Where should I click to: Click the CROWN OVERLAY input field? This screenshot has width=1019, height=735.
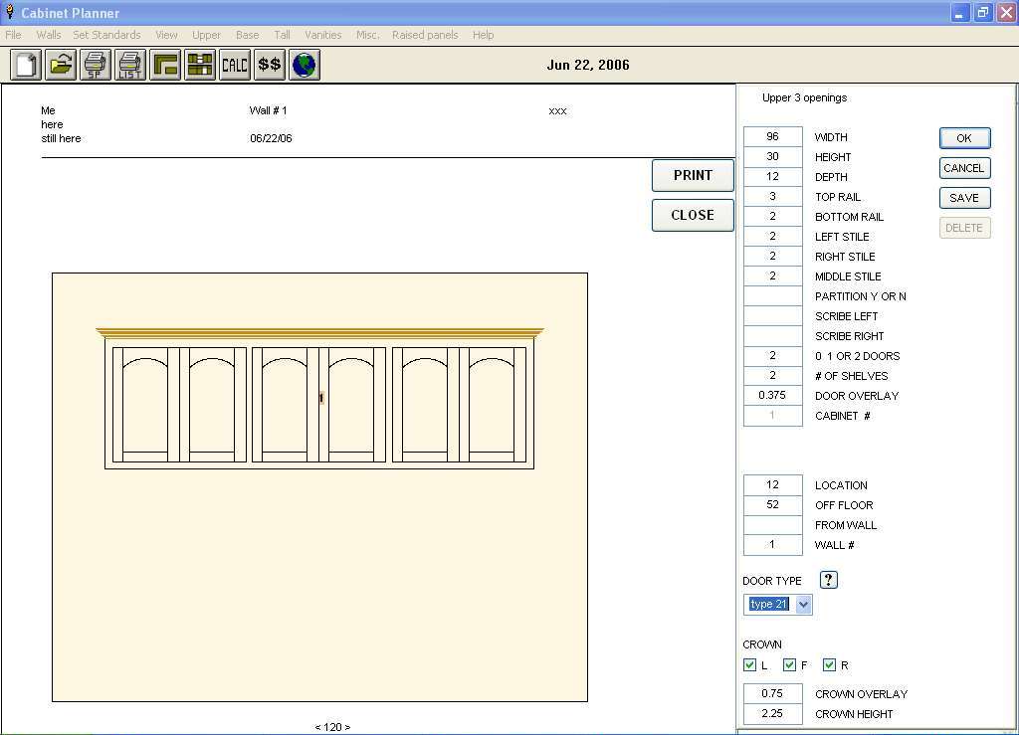click(x=772, y=694)
